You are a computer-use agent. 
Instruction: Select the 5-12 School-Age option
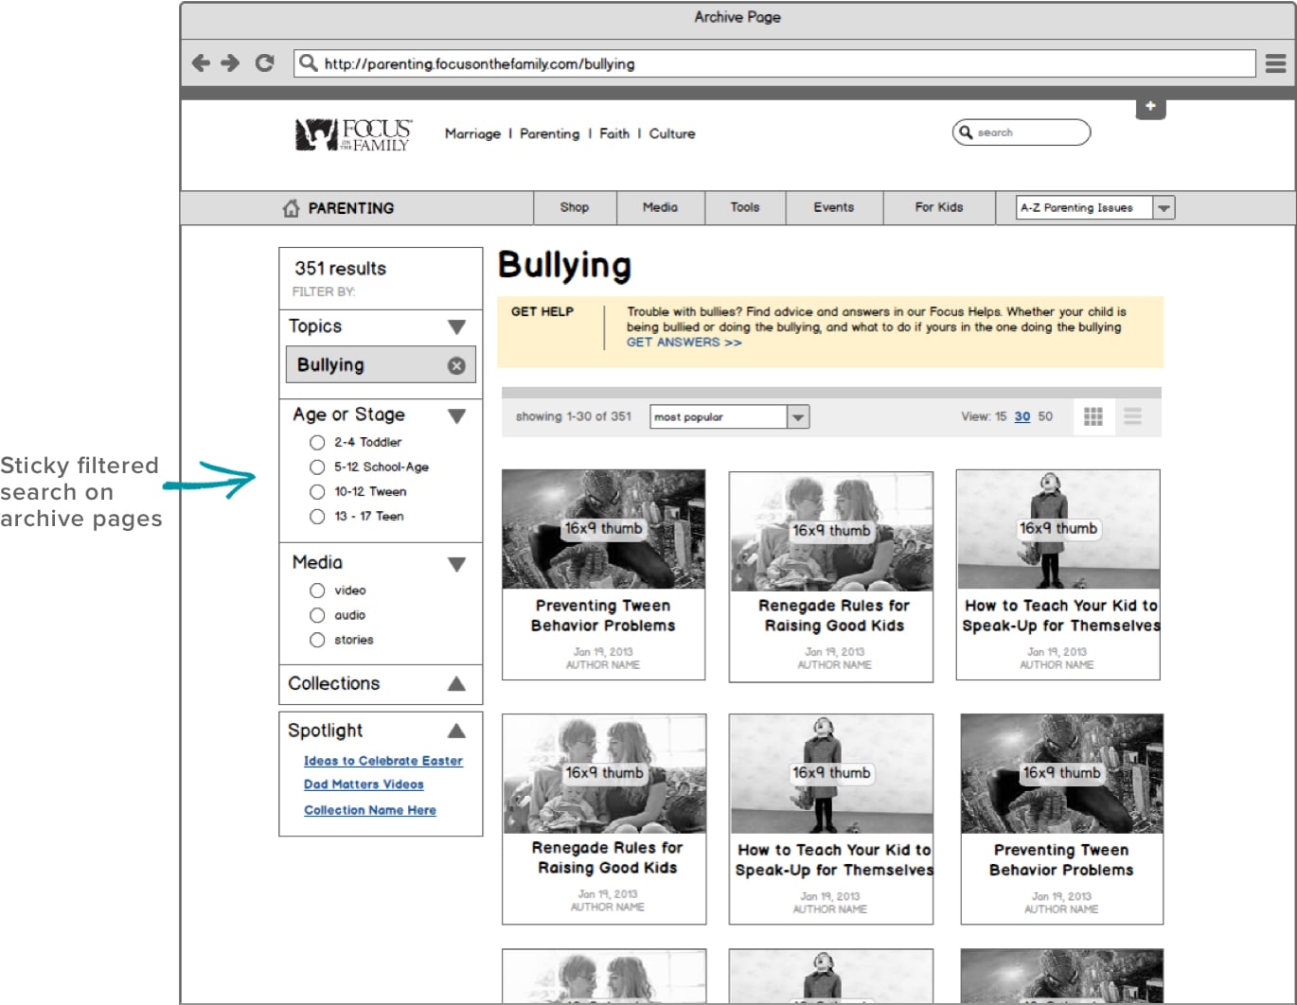pyautogui.click(x=317, y=467)
